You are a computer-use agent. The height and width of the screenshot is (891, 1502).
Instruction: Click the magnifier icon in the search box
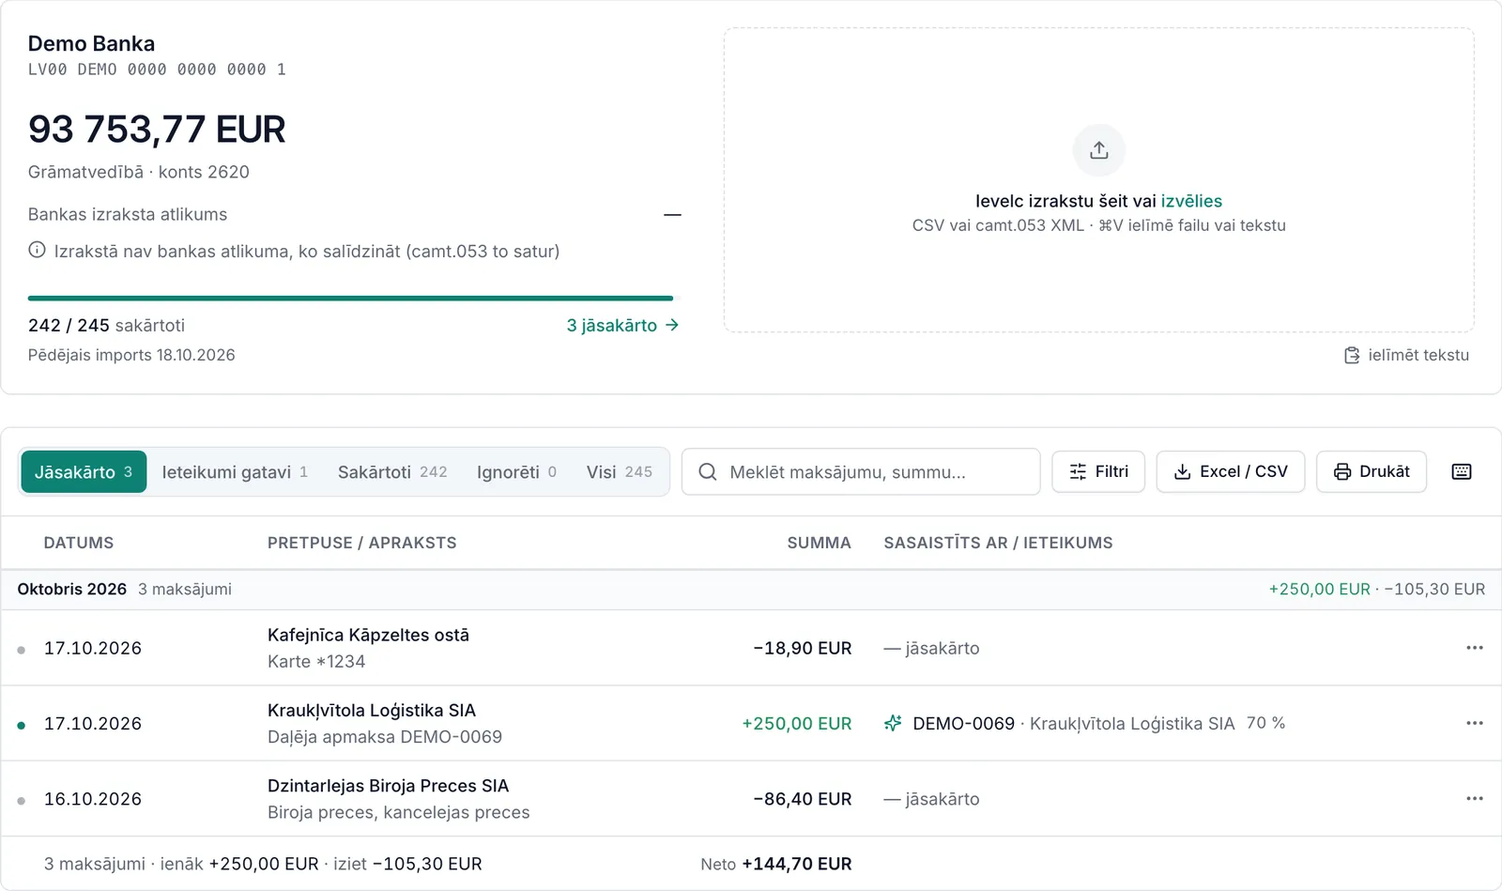pyautogui.click(x=708, y=471)
